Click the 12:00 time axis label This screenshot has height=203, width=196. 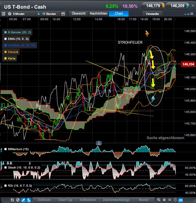point(77,19)
